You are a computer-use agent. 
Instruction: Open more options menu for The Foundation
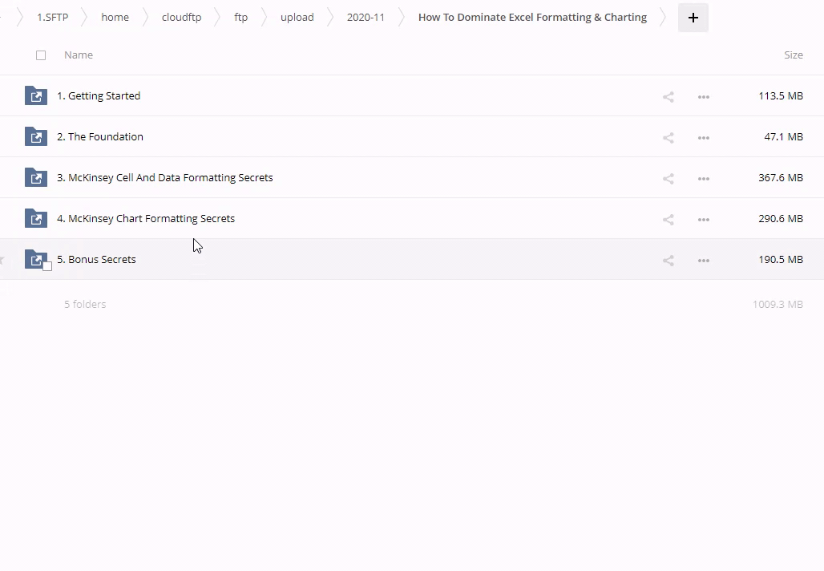[x=703, y=138]
